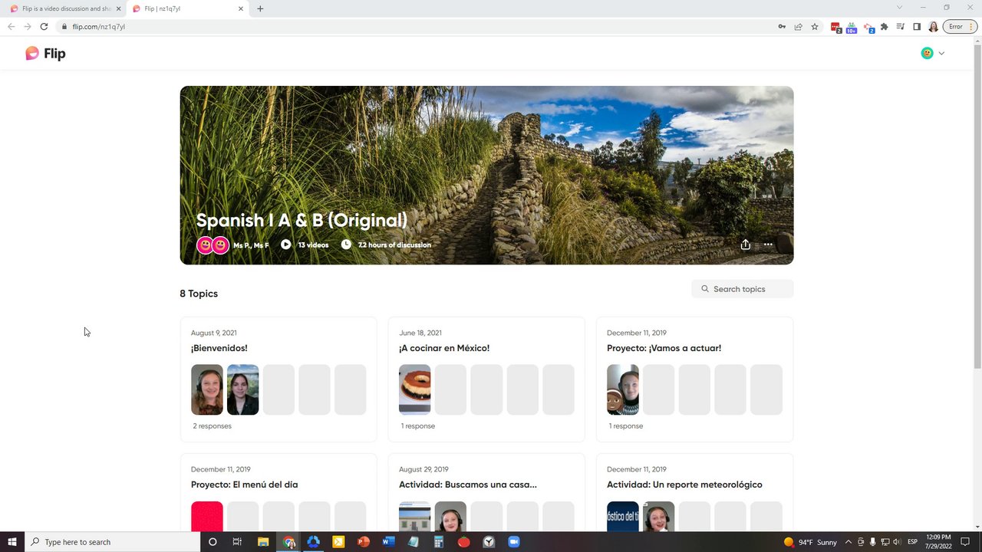Click the 94°F Sunny weather widget
The image size is (982, 552).
(810, 542)
